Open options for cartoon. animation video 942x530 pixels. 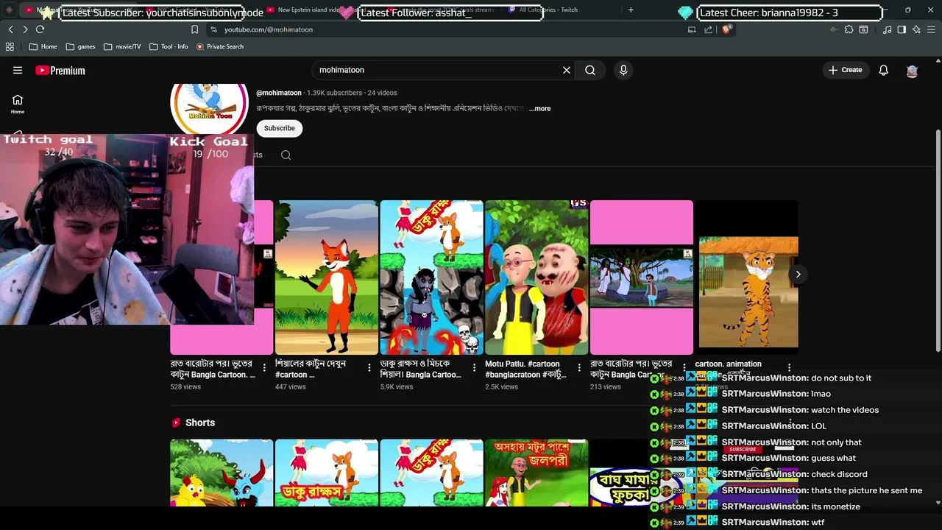point(789,367)
